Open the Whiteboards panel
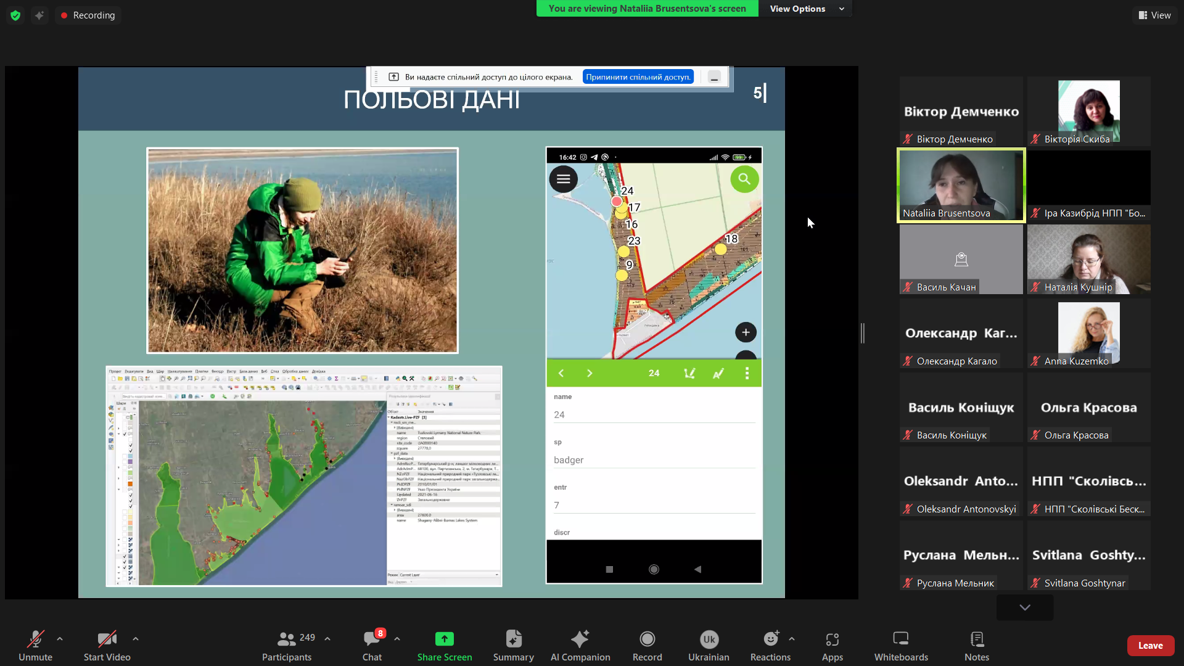 point(900,645)
